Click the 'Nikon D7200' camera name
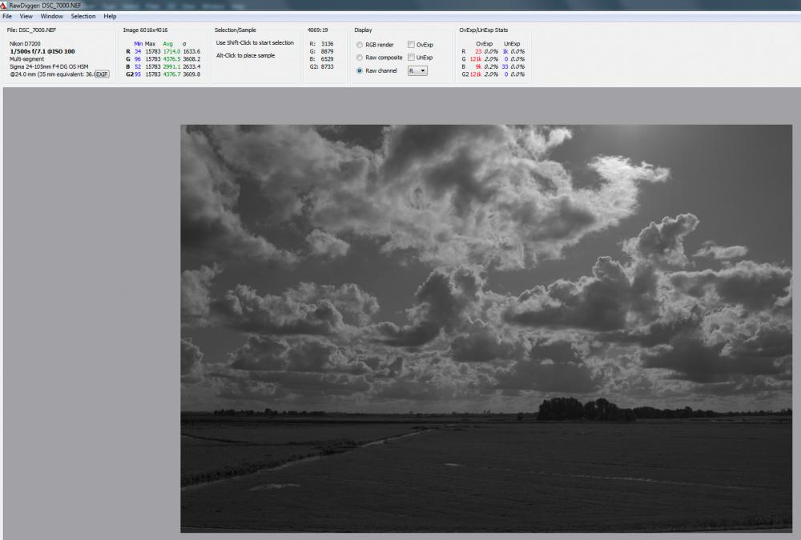Viewport: 801px width, 540px height. [25, 44]
